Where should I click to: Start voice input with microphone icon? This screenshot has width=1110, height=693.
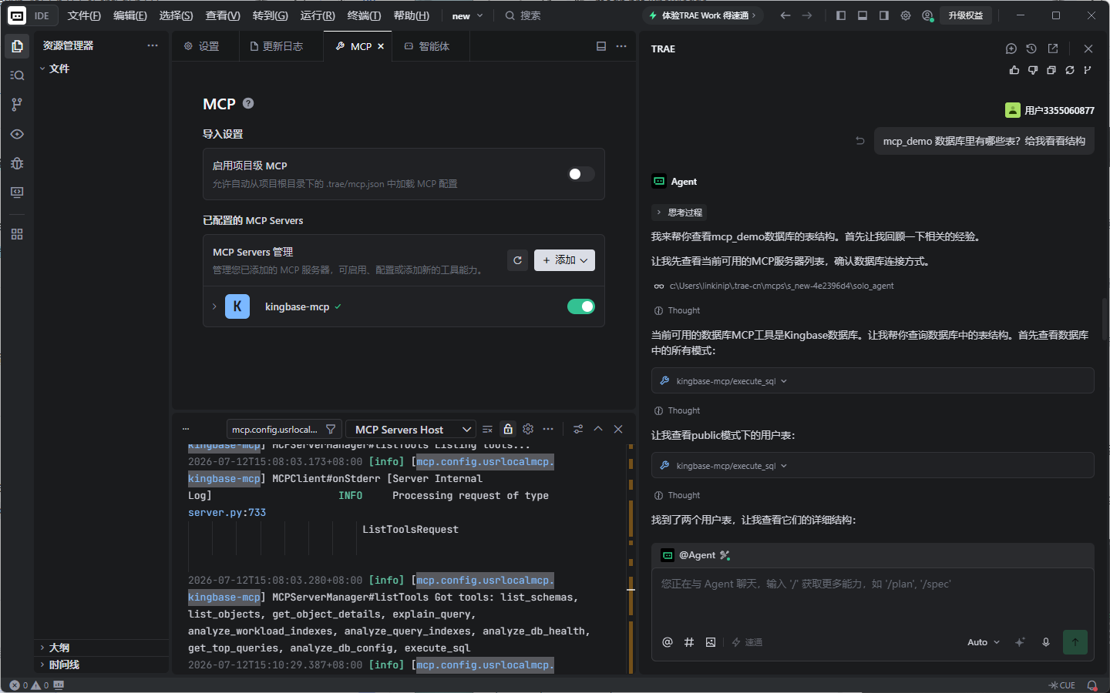click(x=1046, y=642)
